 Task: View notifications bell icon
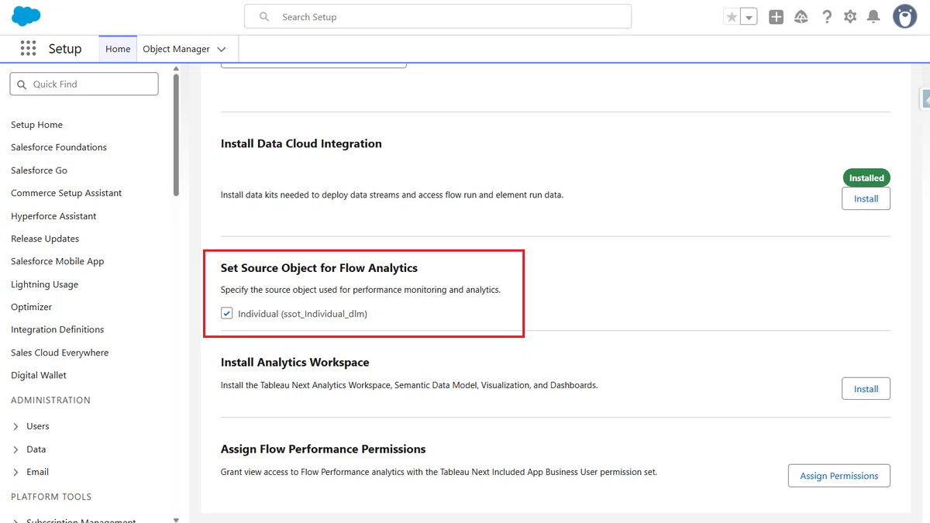(x=873, y=16)
